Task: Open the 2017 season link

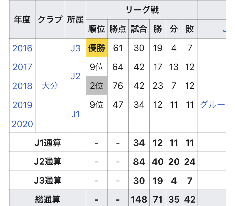Action: [x=22, y=67]
